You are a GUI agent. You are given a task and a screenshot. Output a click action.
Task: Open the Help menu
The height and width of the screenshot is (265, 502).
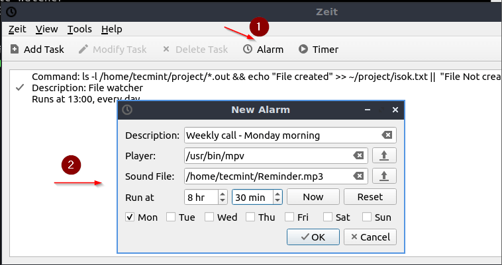(112, 29)
